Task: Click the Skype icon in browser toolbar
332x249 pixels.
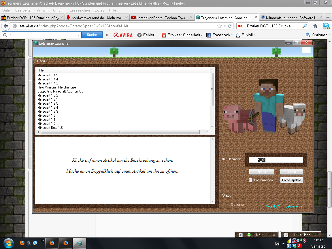Action: pos(326,26)
